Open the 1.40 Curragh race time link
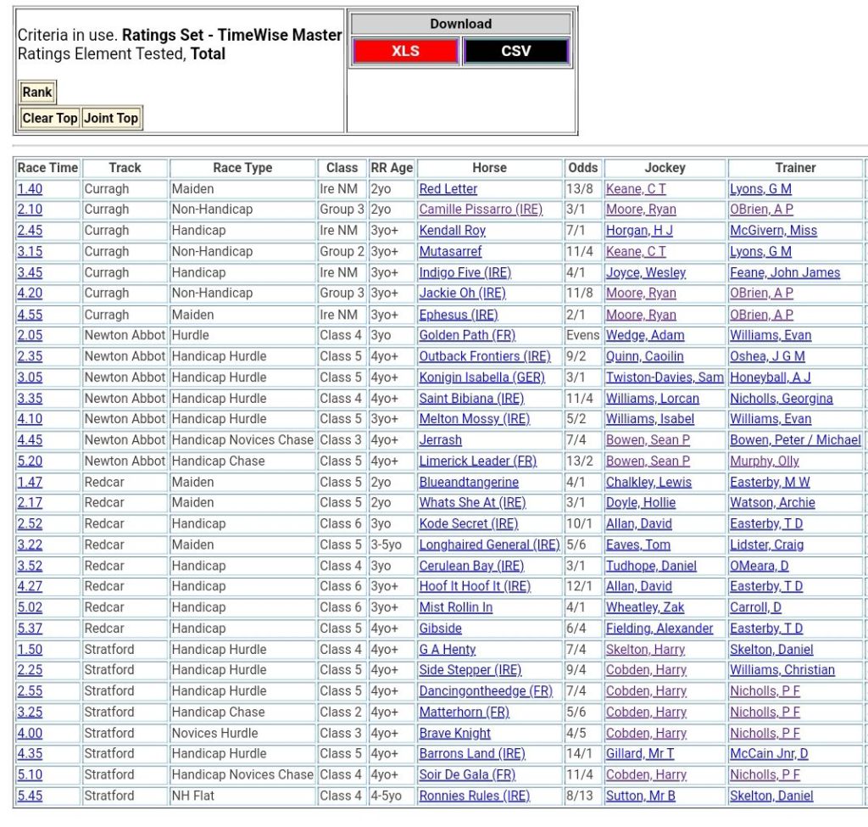This screenshot has height=827, width=868. (30, 189)
